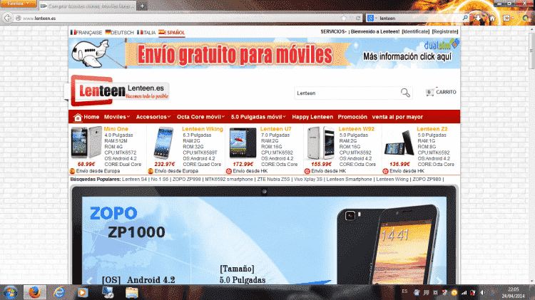Click the Firefox back arrow button

pyautogui.click(x=8, y=18)
